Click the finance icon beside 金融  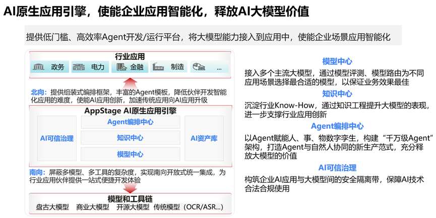[121, 67]
